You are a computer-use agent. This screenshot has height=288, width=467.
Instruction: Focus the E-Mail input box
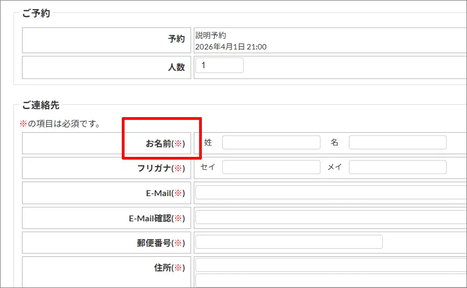point(331,192)
